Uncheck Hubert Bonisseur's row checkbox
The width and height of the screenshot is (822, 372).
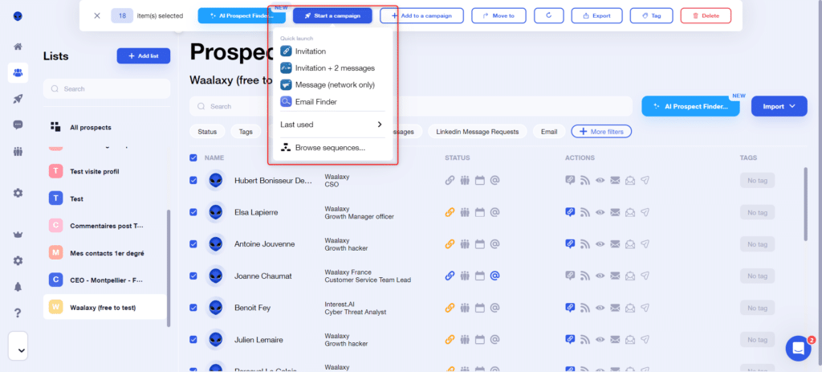click(193, 181)
